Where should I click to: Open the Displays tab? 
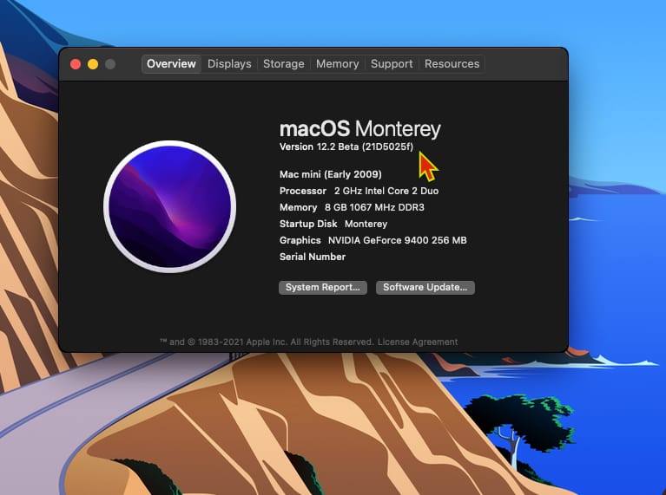pos(229,64)
